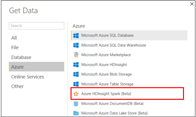Screen dimensions: 196x117
Task: Click the DocumentDB database icon
Action: pos(76,103)
